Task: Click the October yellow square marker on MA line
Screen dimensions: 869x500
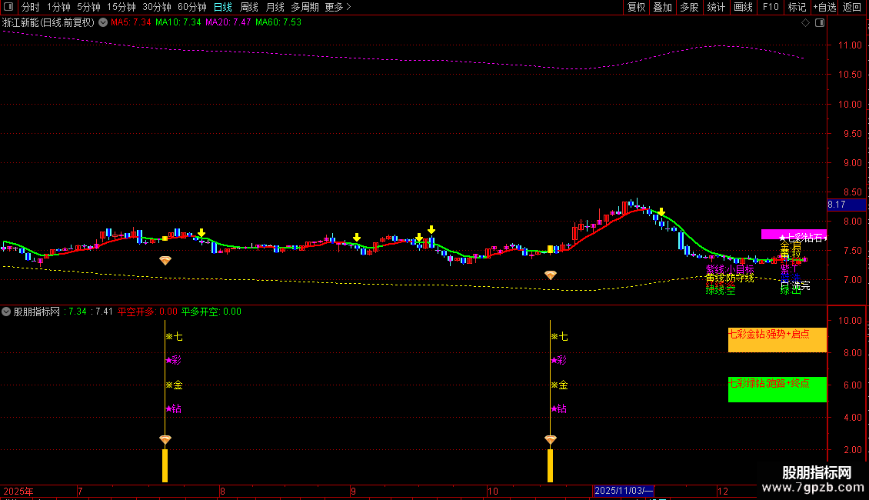Action: (x=551, y=249)
